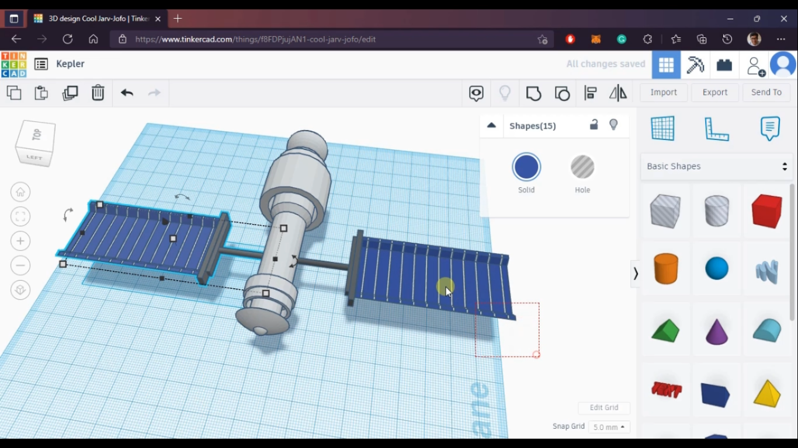798x448 pixels.
Task: Click the Duplicate and repeat icon
Action: coord(70,93)
